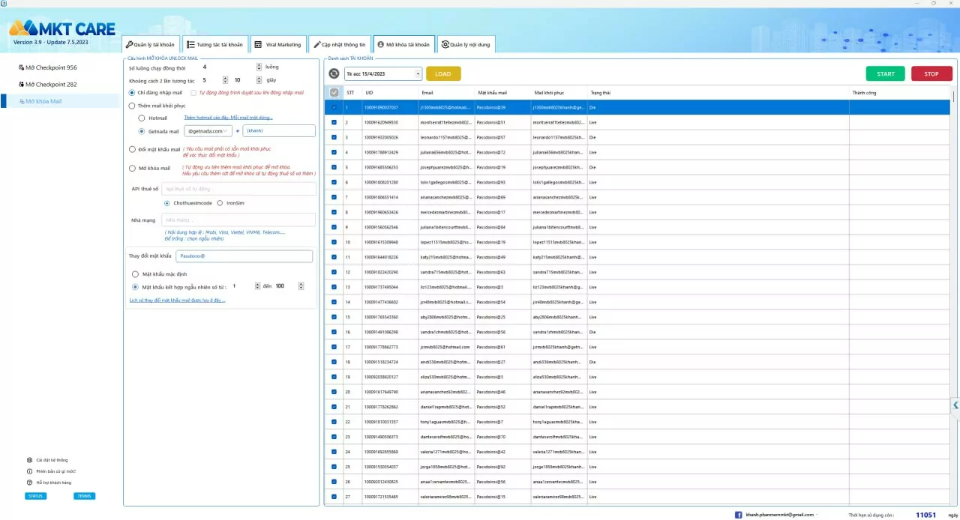
Task: Click the side panel collapse arrow on right edge
Action: click(x=955, y=405)
